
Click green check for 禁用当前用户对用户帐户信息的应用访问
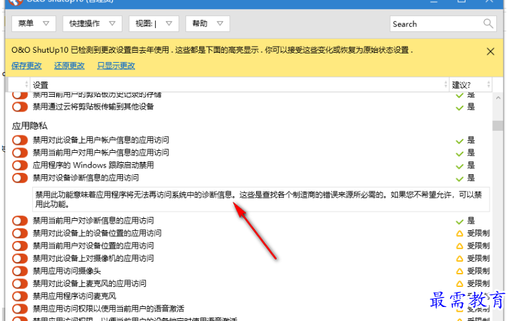(x=459, y=153)
